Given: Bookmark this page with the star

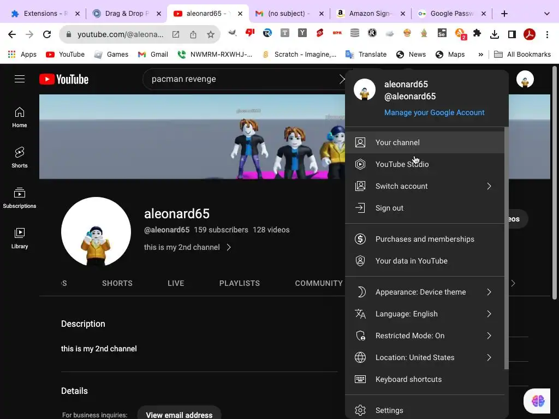Looking at the screenshot, I should [211, 34].
